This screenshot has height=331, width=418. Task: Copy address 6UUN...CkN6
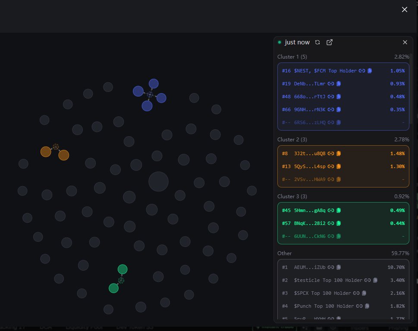[x=339, y=236]
